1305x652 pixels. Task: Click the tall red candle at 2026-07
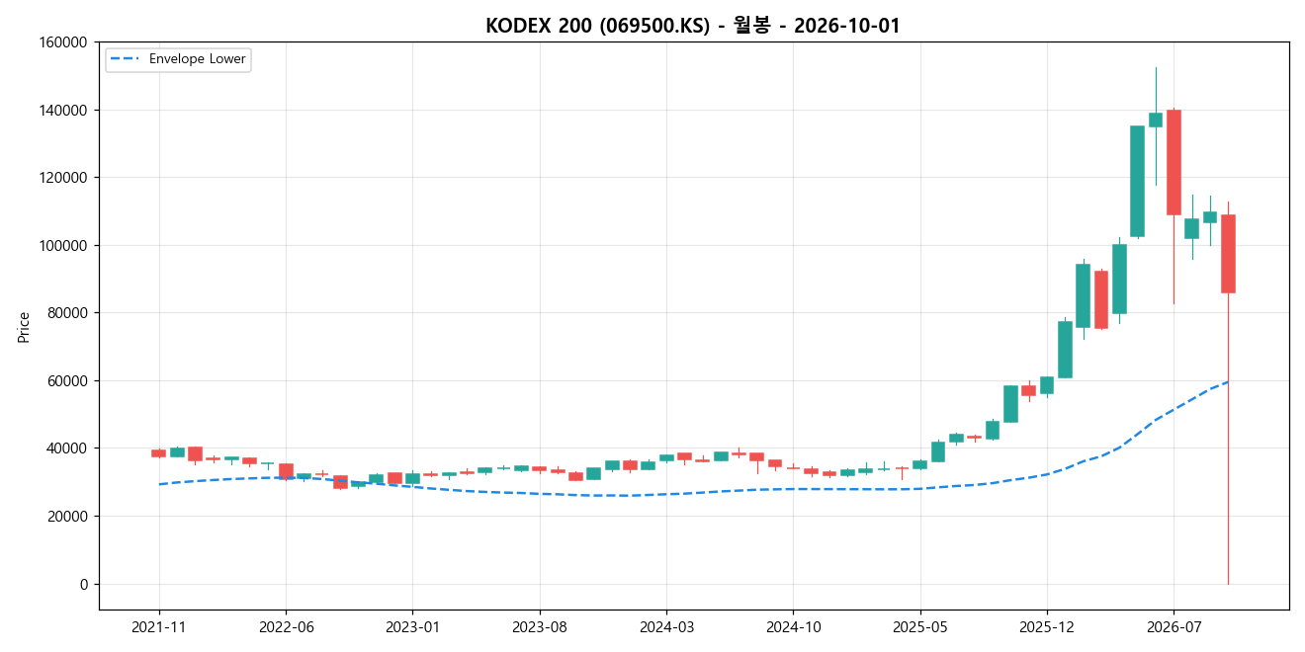click(x=1174, y=162)
